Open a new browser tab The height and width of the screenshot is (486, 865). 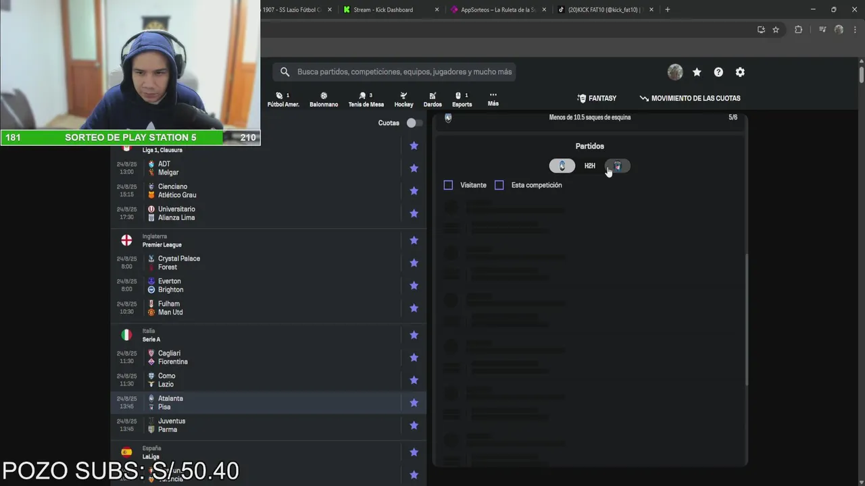(668, 9)
